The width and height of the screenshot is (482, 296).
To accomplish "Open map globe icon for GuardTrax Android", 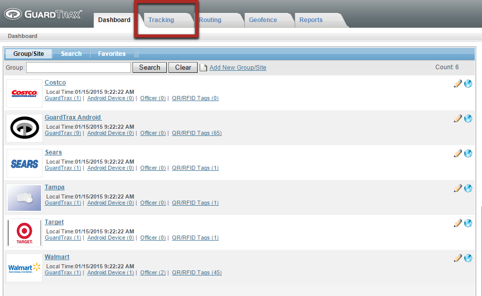I will pos(468,119).
